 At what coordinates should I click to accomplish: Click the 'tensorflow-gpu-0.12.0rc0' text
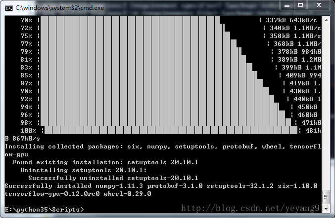52,194
